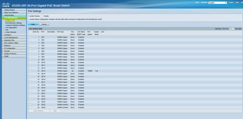This screenshot has height=119, width=243.
Task: Click the Logout link
Action: pos(231,2)
